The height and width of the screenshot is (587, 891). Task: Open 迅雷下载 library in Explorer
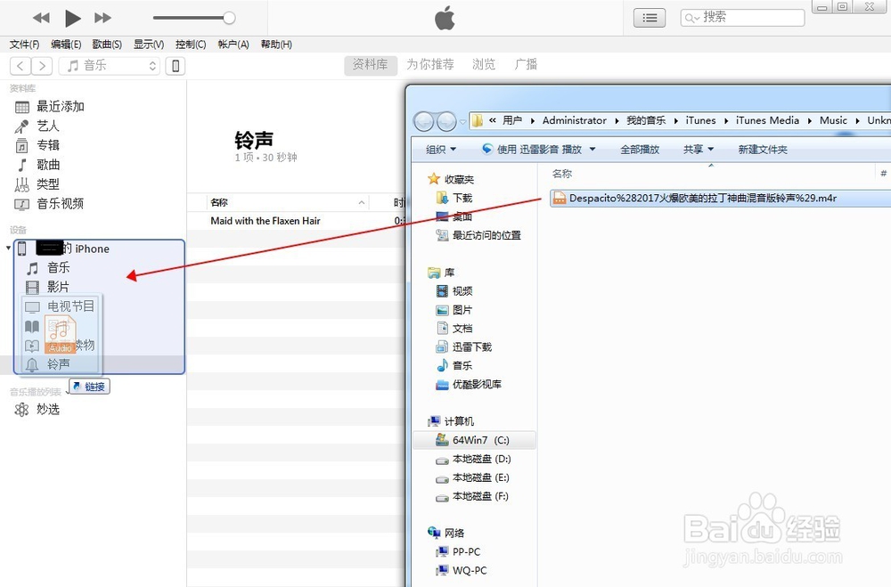[x=471, y=347]
